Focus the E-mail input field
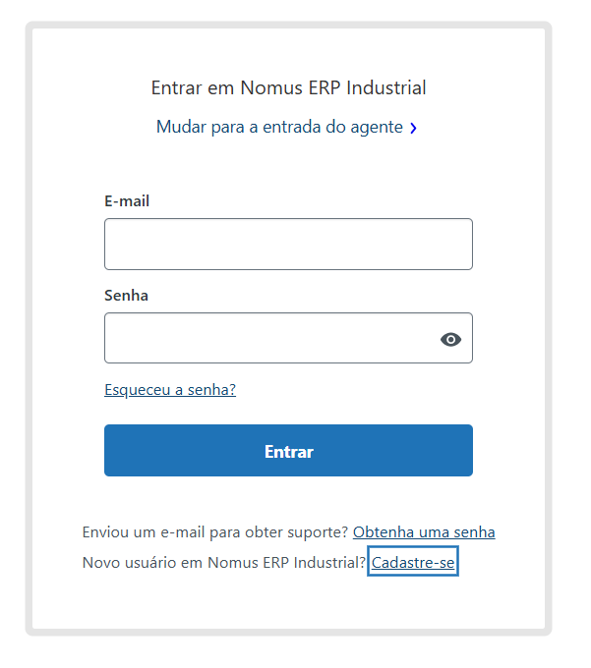The width and height of the screenshot is (591, 668). pyautogui.click(x=288, y=244)
